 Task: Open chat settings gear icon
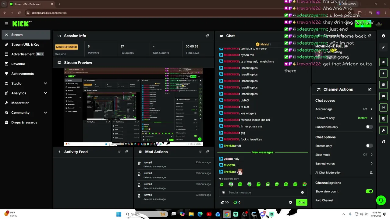pyautogui.click(x=291, y=202)
